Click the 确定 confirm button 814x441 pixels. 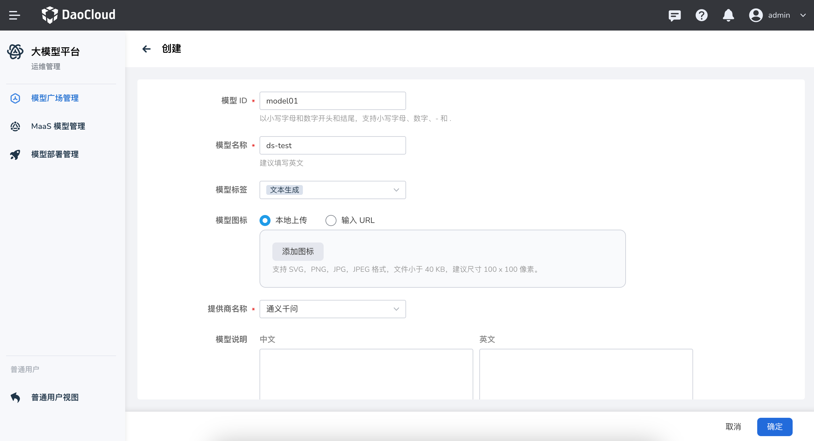pyautogui.click(x=775, y=426)
